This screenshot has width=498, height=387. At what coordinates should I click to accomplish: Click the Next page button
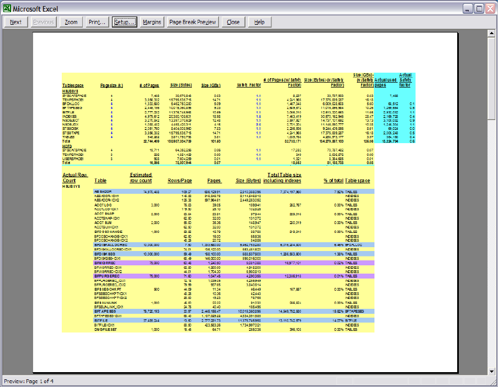pos(15,22)
